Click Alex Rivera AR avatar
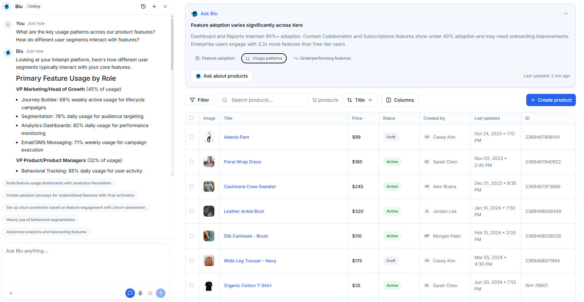 tap(427, 186)
